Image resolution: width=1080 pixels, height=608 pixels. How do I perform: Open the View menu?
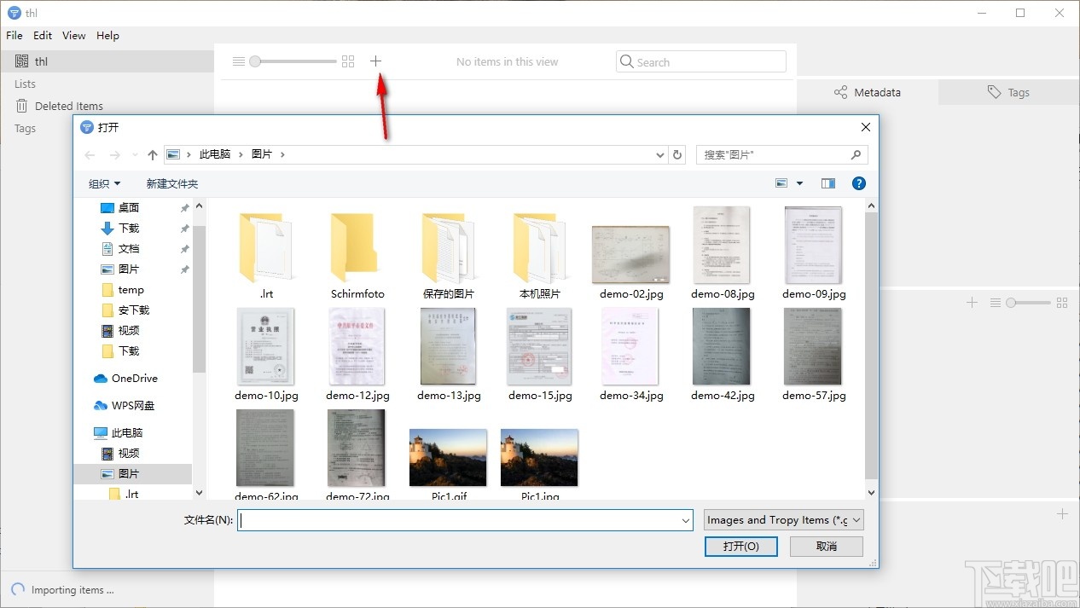coord(74,36)
